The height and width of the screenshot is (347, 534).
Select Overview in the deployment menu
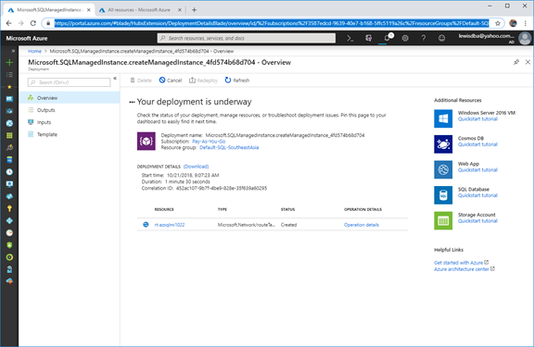(70, 98)
